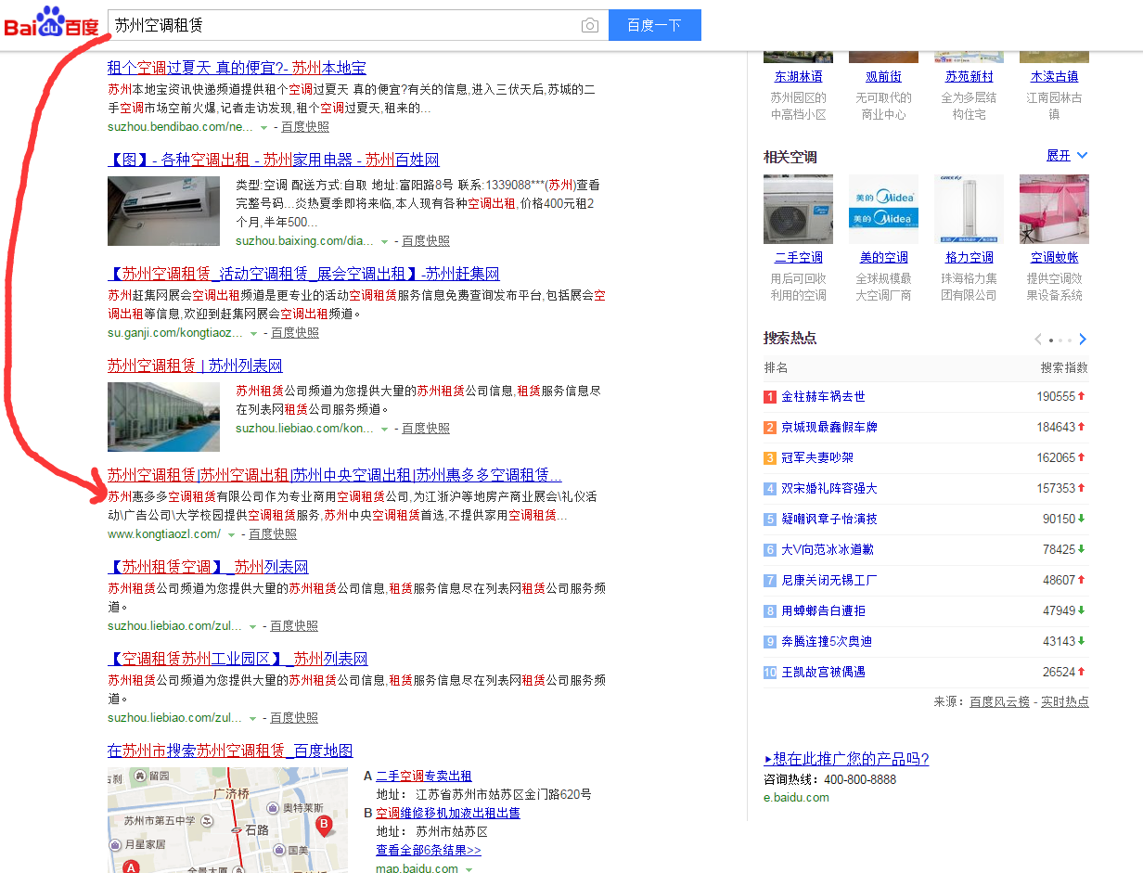Screen dimensions: 1143x873
Task: Expand dropdown arrow next to suzhou.baixing.com
Action: (x=385, y=241)
